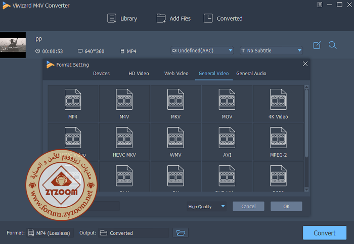Open the Converted list
Screen dimensions: 354x244
223,18
